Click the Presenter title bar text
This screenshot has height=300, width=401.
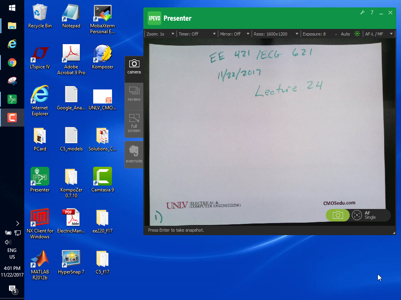click(177, 18)
